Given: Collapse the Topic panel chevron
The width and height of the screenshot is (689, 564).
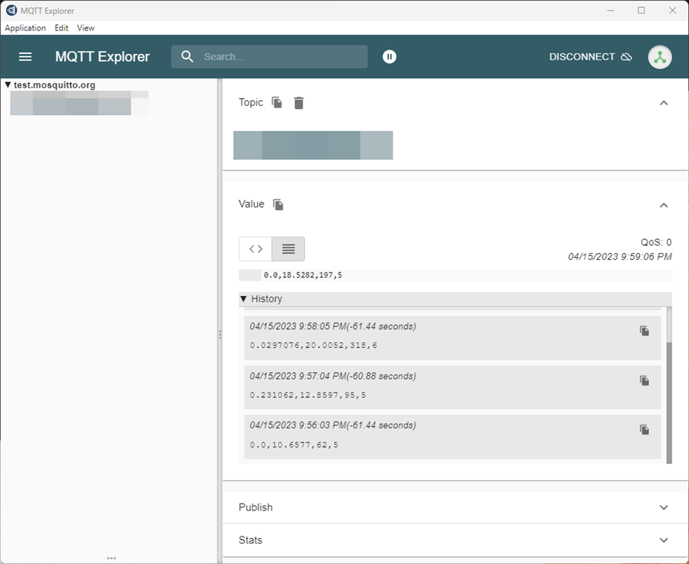Looking at the screenshot, I should tap(663, 103).
